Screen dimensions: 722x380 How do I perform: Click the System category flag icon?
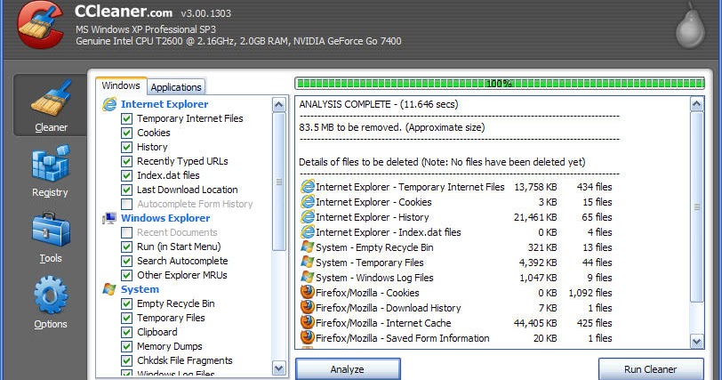click(x=109, y=289)
